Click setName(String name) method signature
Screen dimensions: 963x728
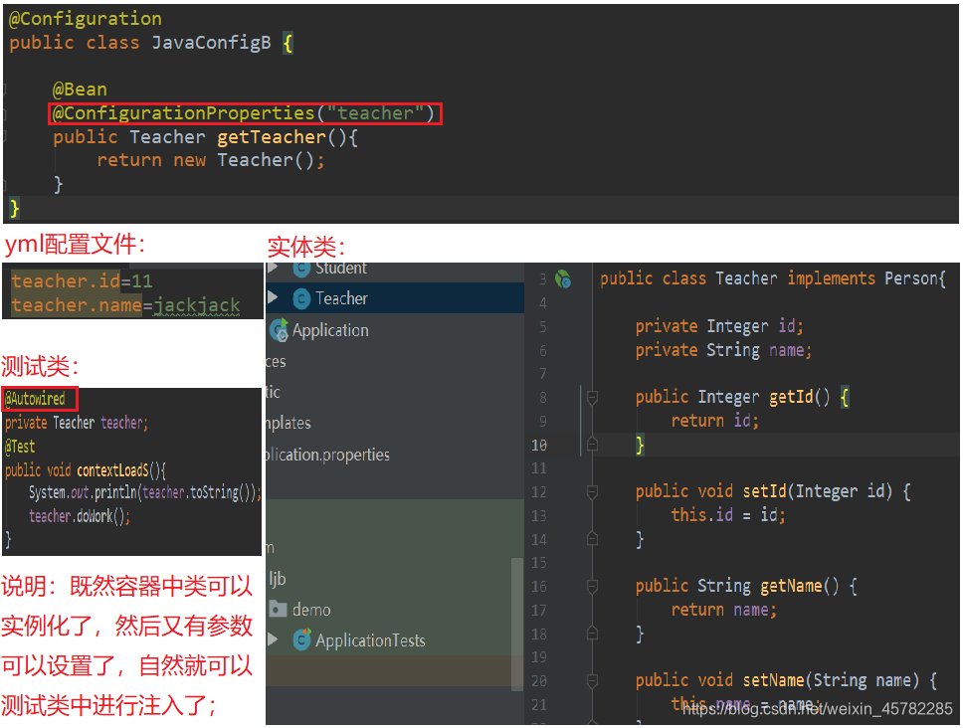(777, 680)
